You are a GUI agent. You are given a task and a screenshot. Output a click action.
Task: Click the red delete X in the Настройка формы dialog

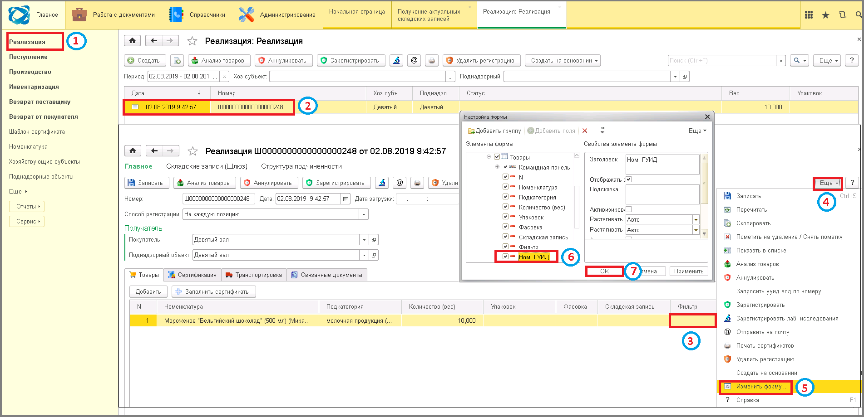(585, 131)
